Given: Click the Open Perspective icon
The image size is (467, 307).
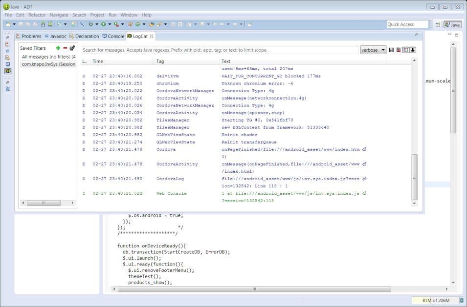Looking at the screenshot, I should point(438,25).
